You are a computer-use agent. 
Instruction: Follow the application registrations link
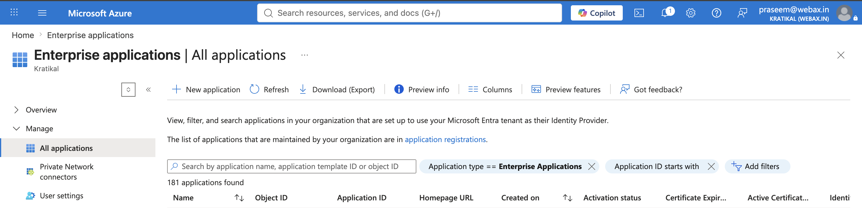click(x=445, y=139)
